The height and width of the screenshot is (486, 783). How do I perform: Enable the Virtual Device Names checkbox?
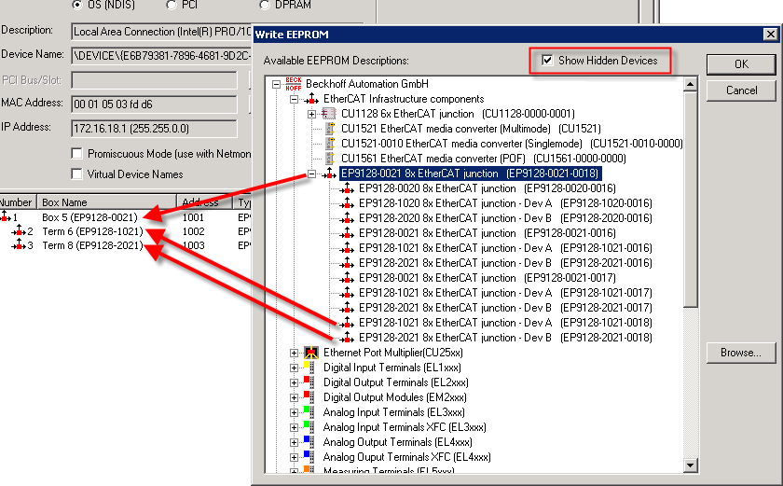76,174
